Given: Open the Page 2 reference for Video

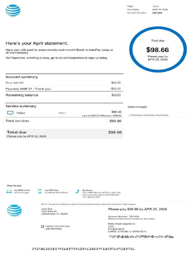Looking at the screenshot, I should click(62, 113).
